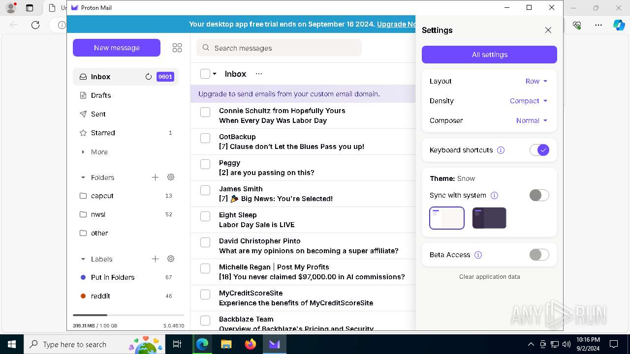Open Microsoft Edge from the taskbar
630x354 pixels.
202,344
